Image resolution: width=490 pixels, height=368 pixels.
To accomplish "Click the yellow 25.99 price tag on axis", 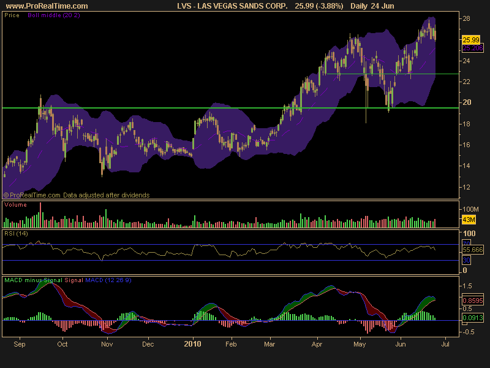I will click(x=471, y=40).
